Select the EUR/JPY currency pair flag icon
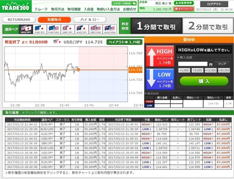 click(x=40, y=29)
